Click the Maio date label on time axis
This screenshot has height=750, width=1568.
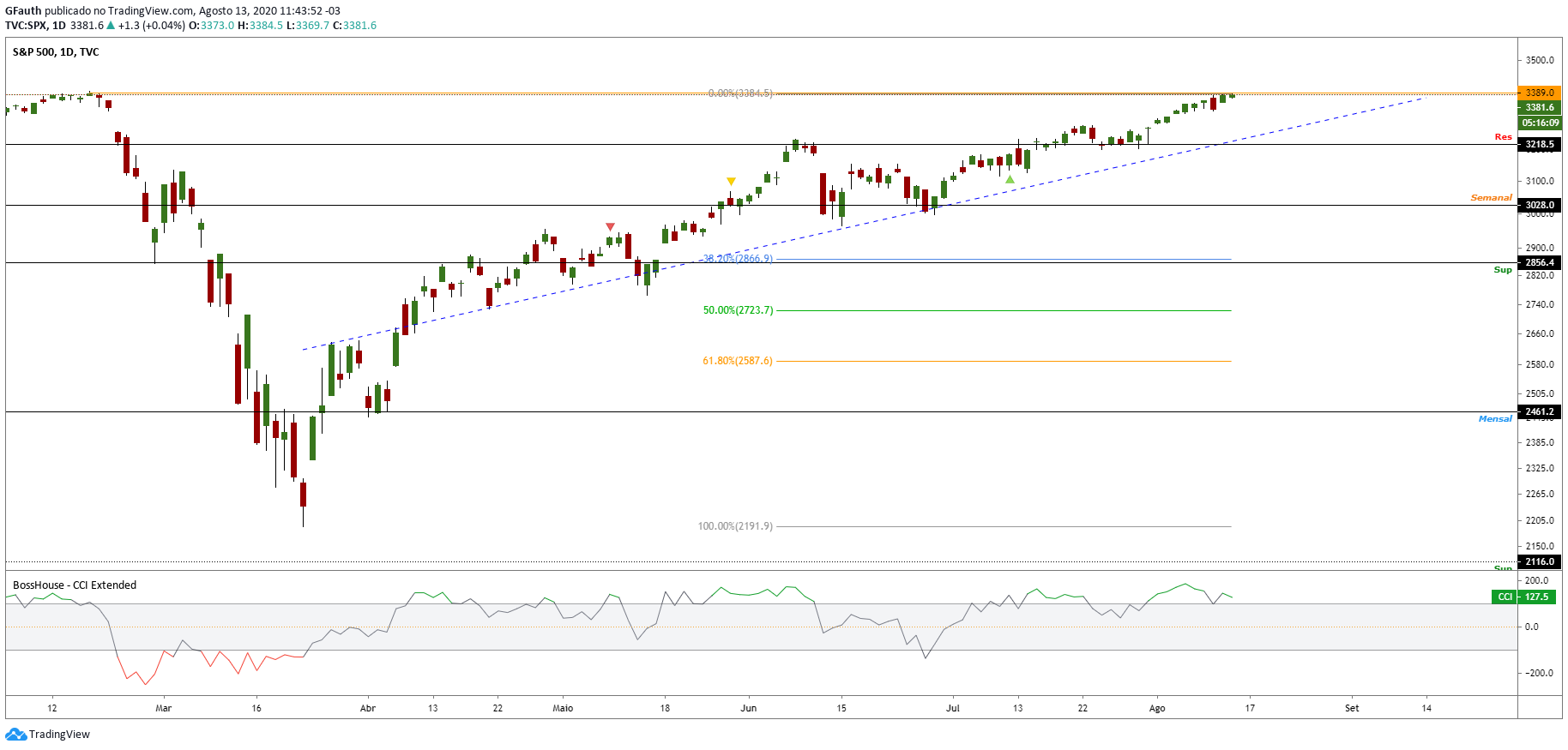click(x=563, y=708)
